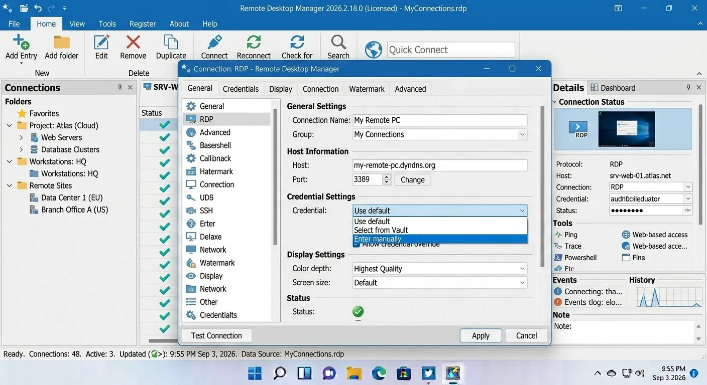
Task: Click the Connection Name input field
Action: pos(440,120)
